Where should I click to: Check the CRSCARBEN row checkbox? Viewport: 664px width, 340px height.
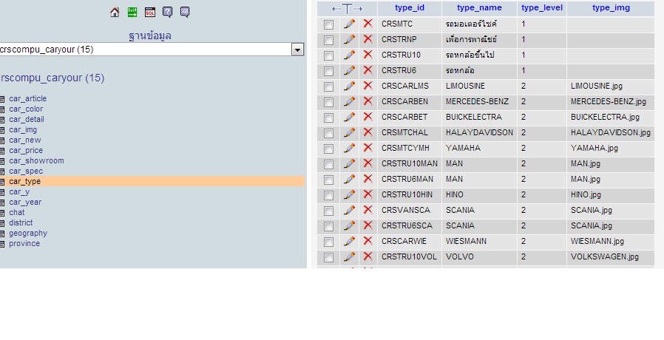coord(328,102)
